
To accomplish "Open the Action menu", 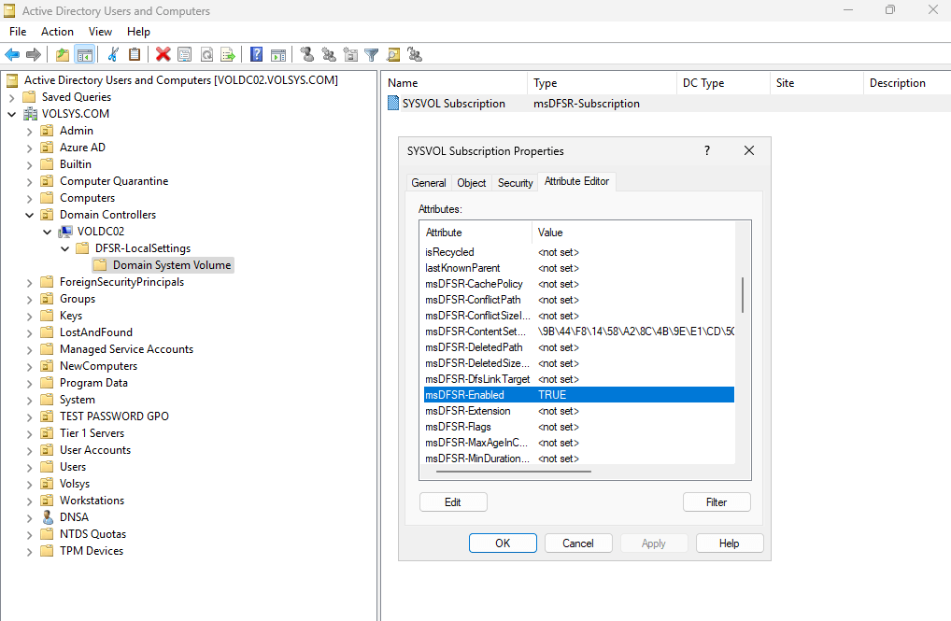I will tap(57, 32).
